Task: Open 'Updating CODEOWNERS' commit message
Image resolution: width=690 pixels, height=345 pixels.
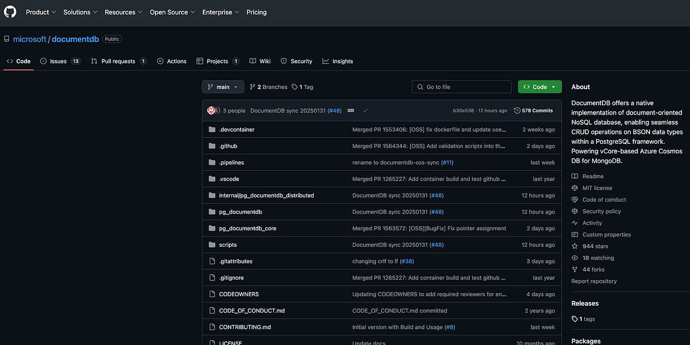Action: pyautogui.click(x=429, y=294)
